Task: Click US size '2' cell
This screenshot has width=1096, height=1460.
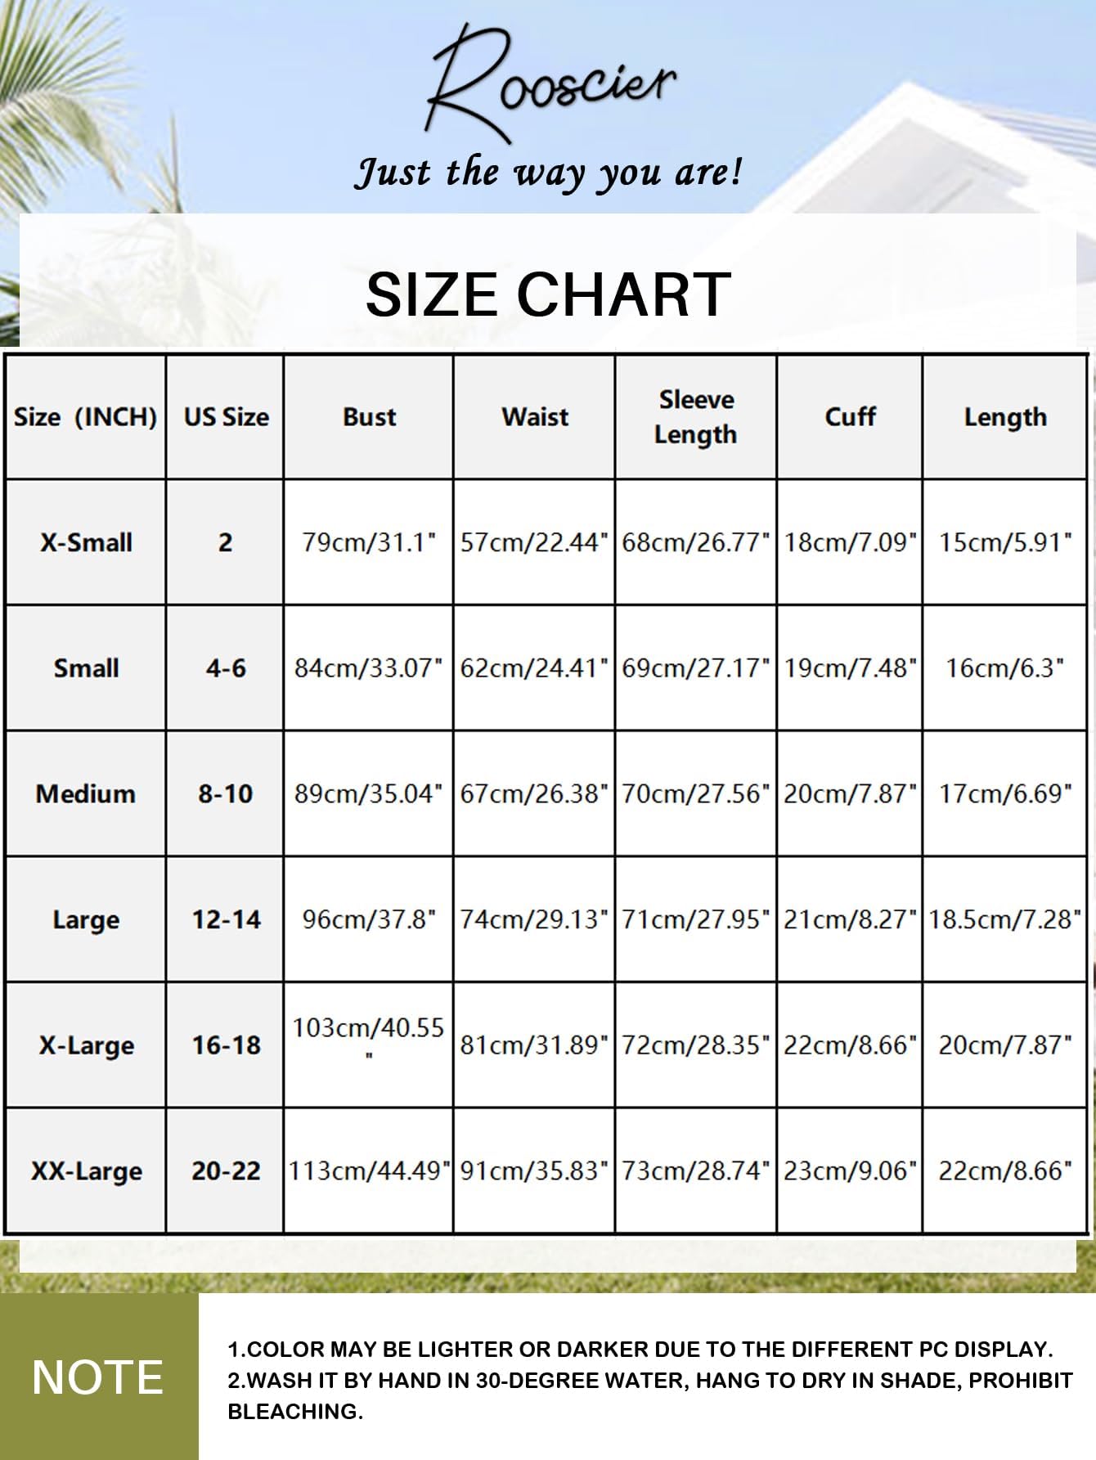Action: 225,542
